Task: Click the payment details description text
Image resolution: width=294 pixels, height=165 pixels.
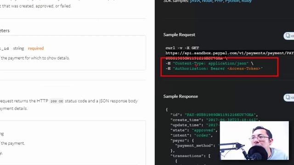Action: 35,58
